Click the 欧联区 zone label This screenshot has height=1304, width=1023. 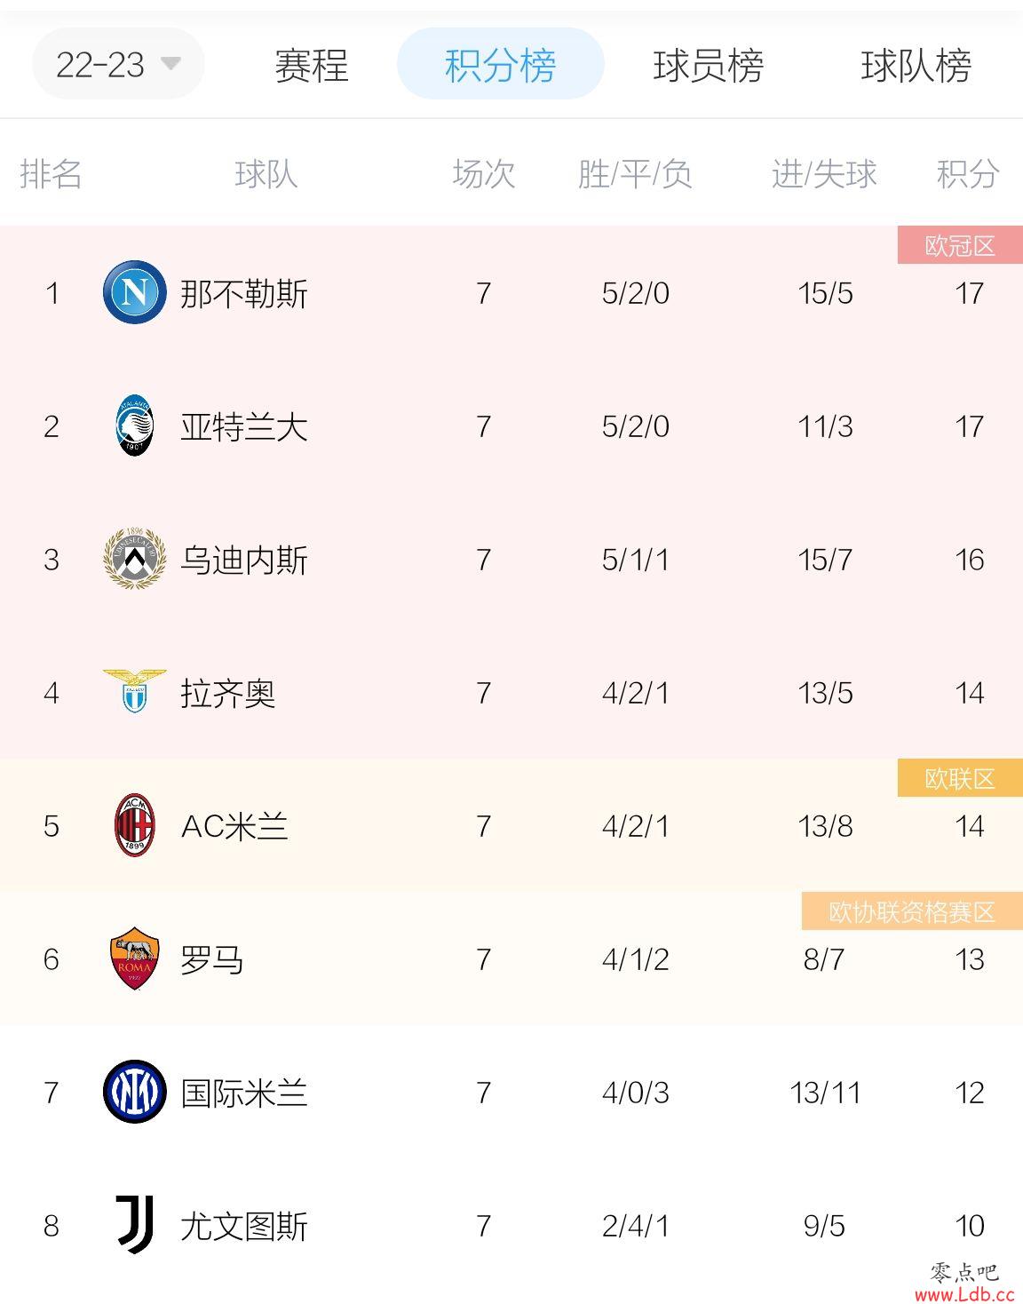tap(960, 778)
